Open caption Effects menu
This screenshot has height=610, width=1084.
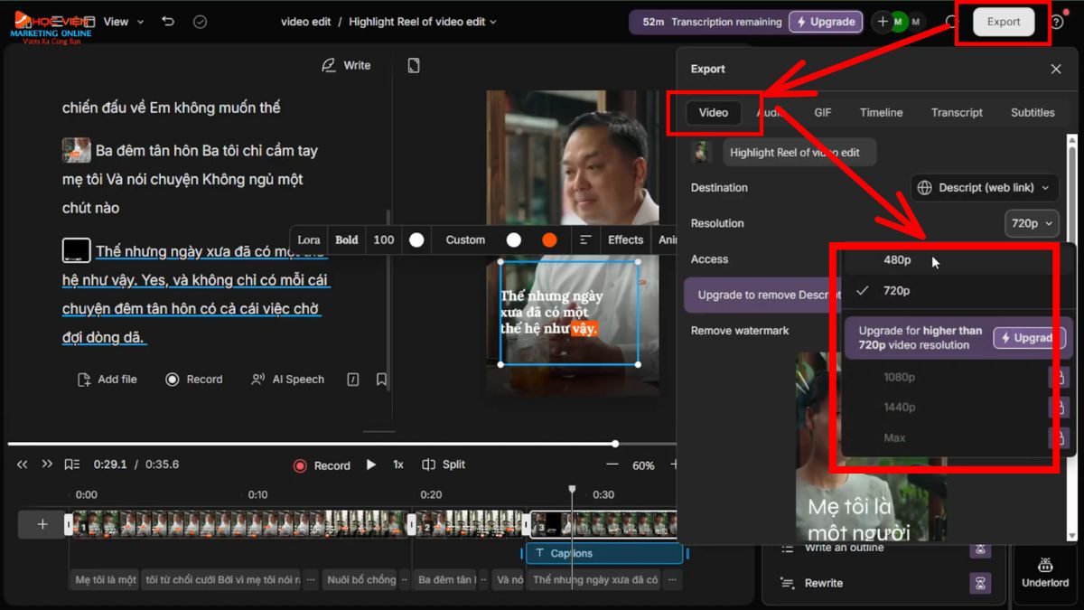pos(626,240)
